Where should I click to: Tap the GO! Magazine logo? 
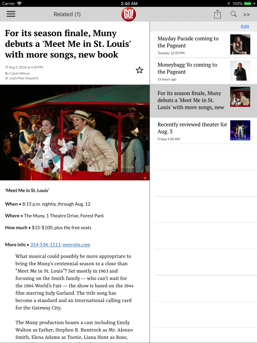[128, 14]
